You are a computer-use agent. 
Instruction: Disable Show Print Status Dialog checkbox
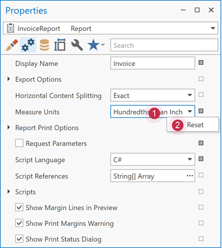coord(19,239)
